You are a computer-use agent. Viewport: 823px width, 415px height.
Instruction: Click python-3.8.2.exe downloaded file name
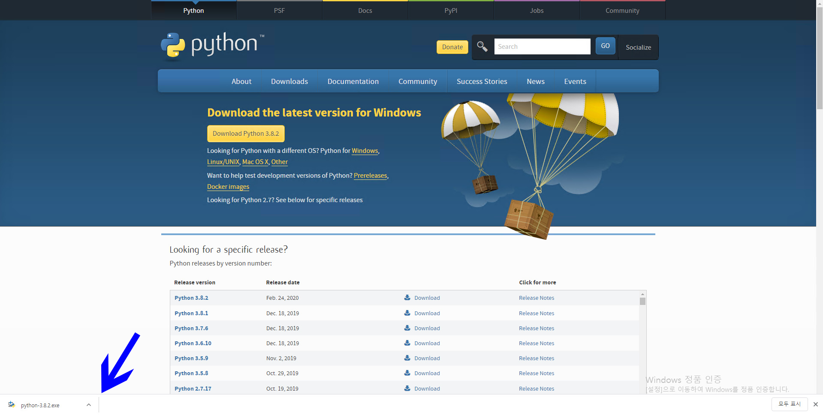point(40,405)
